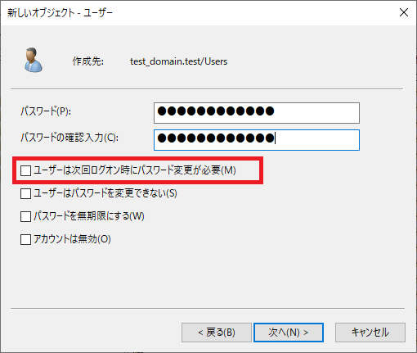Click the user avatar icon
The width and height of the screenshot is (417, 353).
click(34, 61)
